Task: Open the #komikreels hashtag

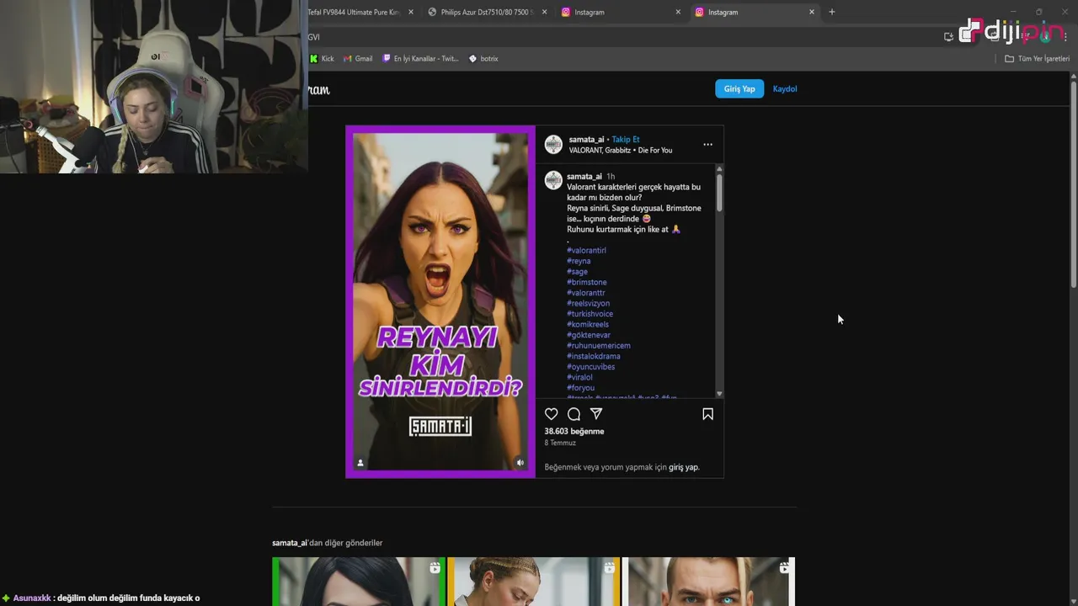Action: [x=588, y=325]
